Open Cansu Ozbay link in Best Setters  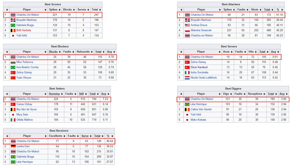pyautogui.click(x=24, y=104)
